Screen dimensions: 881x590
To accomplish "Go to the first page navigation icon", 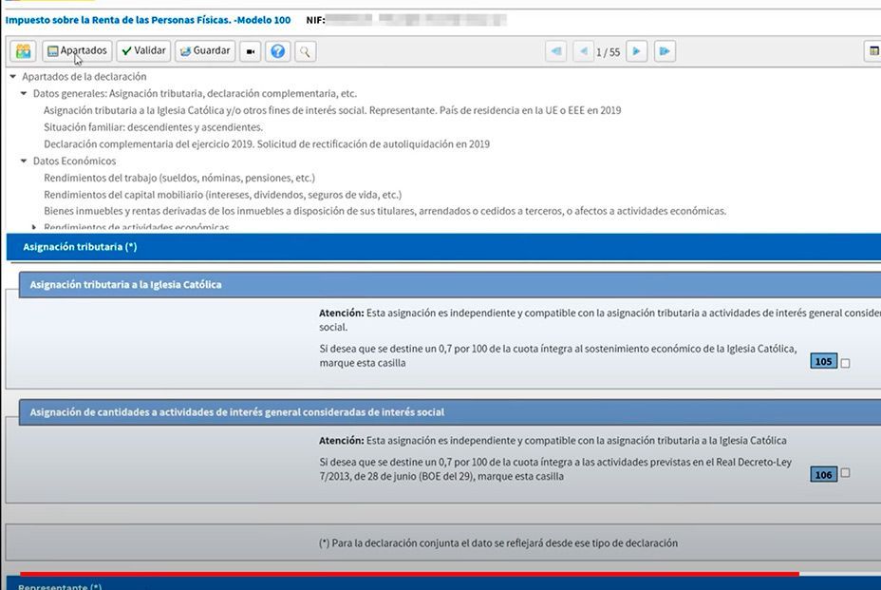I will point(556,50).
